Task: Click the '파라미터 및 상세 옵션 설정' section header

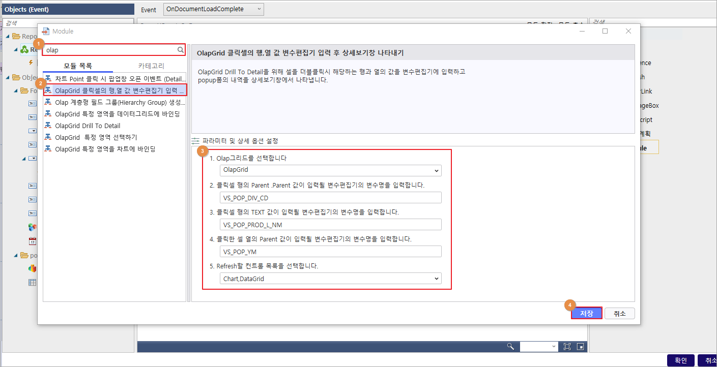Action: tap(240, 141)
